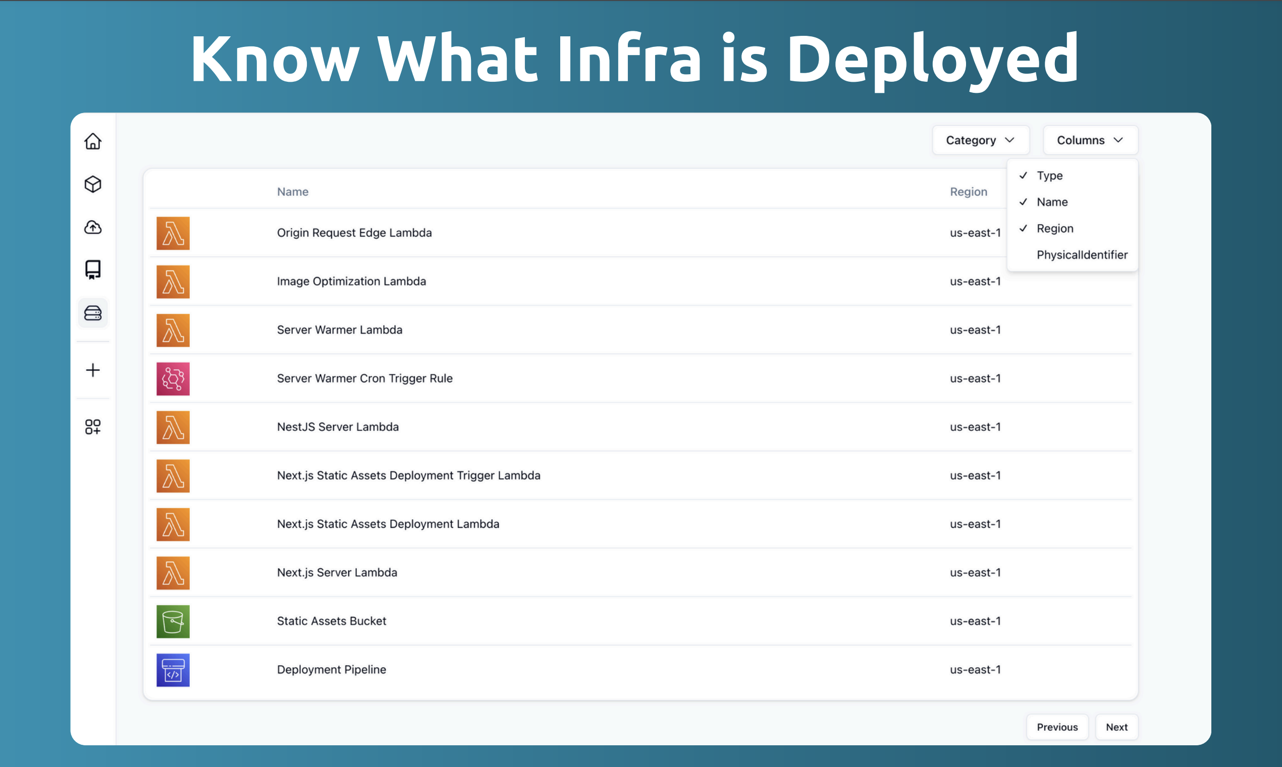Open the apps grid-plus icon in sidebar
This screenshot has width=1282, height=767.
93,426
